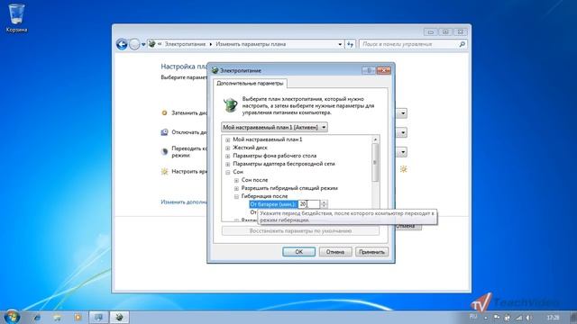This screenshot has height=324, width=577.
Task: Click OK in the Электропитание dialog
Action: click(298, 252)
